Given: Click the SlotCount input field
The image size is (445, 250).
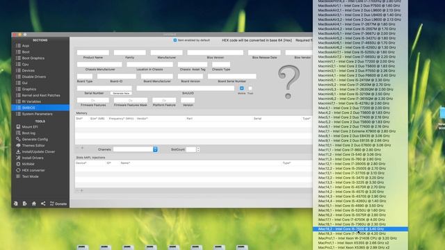Looking at the screenshot, I should 191,149.
